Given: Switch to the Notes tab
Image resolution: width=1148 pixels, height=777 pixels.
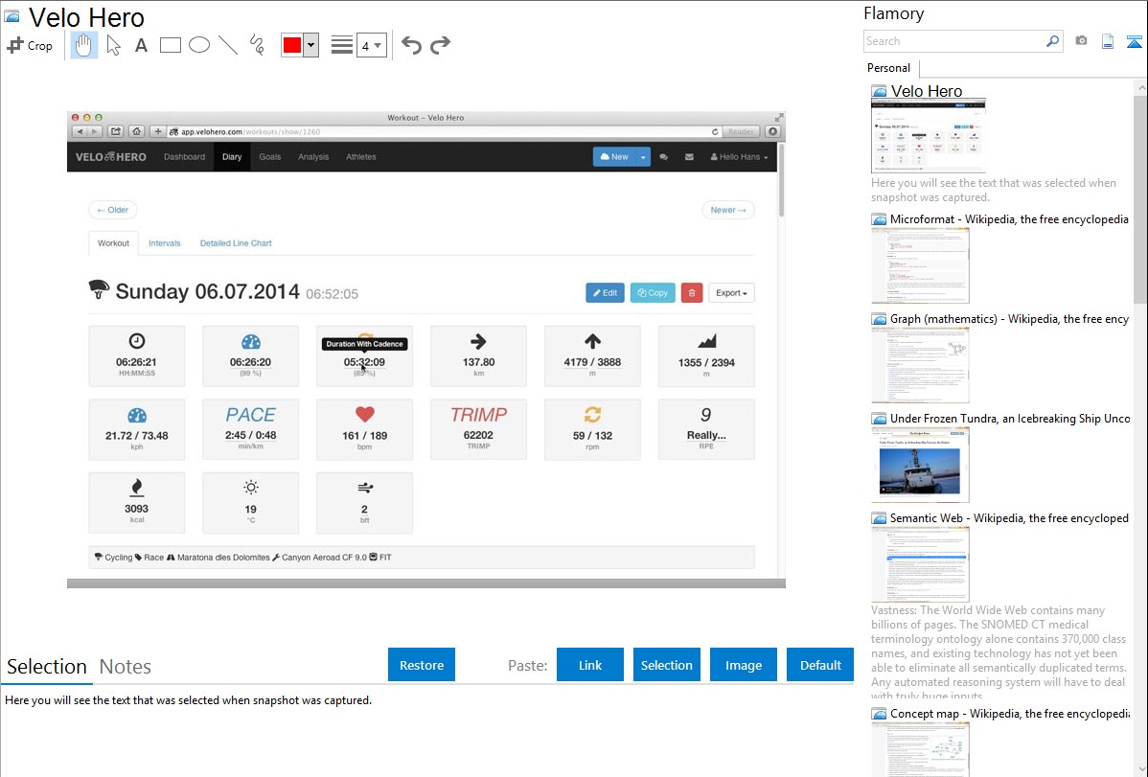Looking at the screenshot, I should pyautogui.click(x=126, y=667).
